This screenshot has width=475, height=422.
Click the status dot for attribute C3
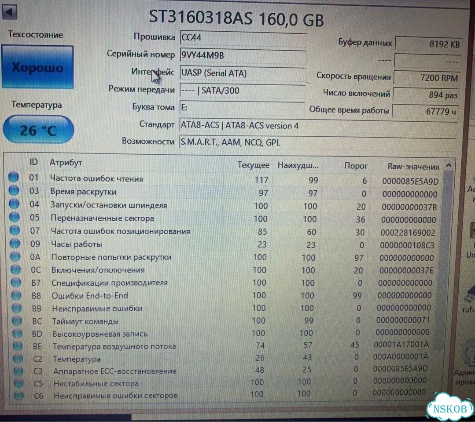point(18,371)
